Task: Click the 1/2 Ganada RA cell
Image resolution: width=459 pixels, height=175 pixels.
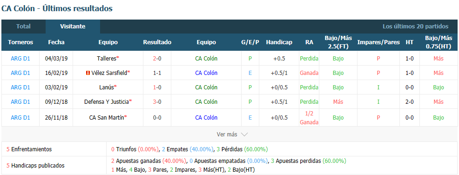Action: point(309,118)
